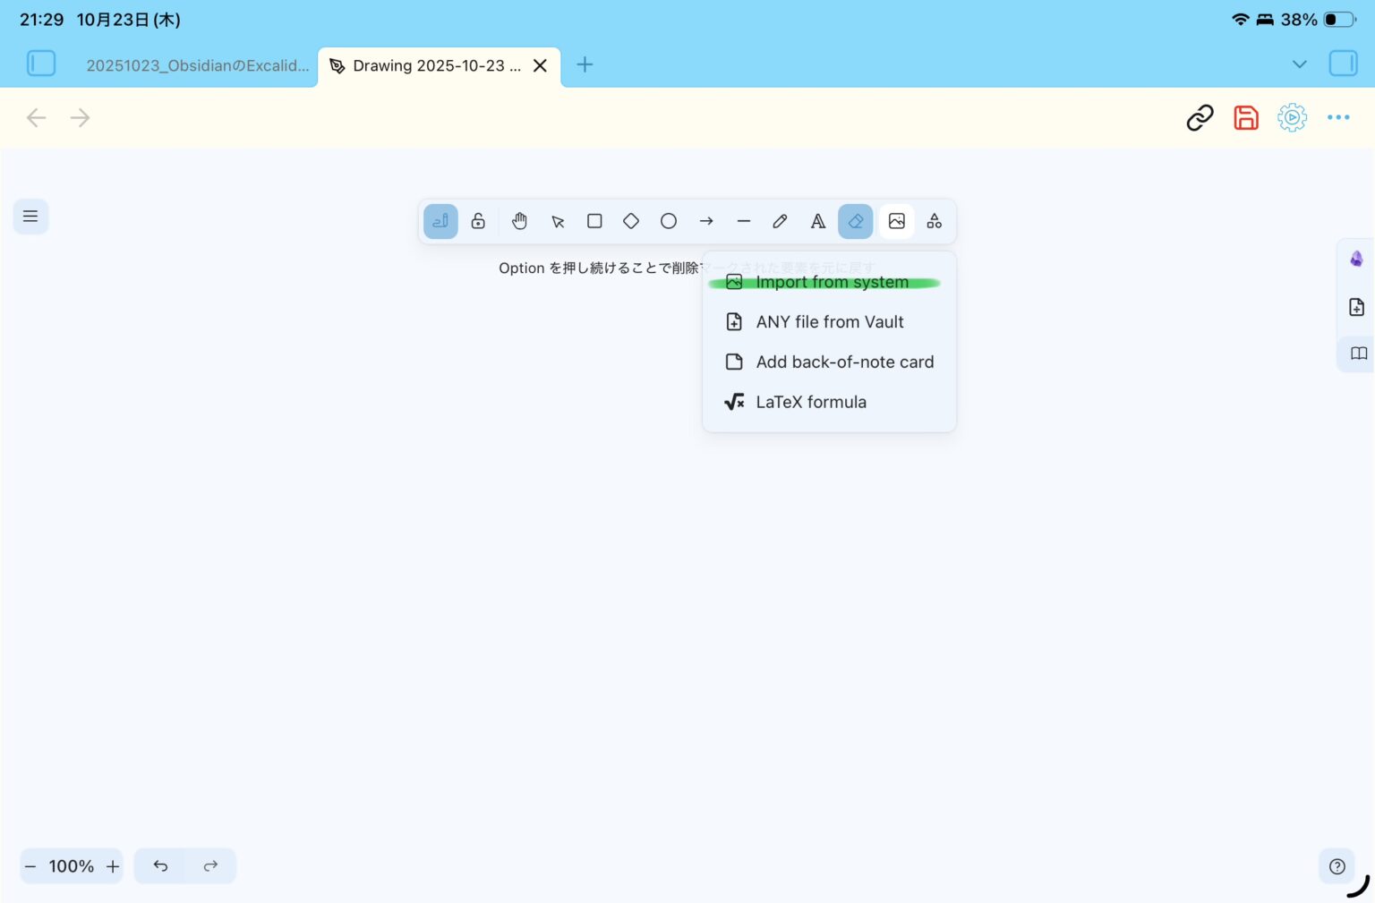Toggle the left sidebar panel
Screen dimensions: 1375x903
pyautogui.click(x=41, y=64)
